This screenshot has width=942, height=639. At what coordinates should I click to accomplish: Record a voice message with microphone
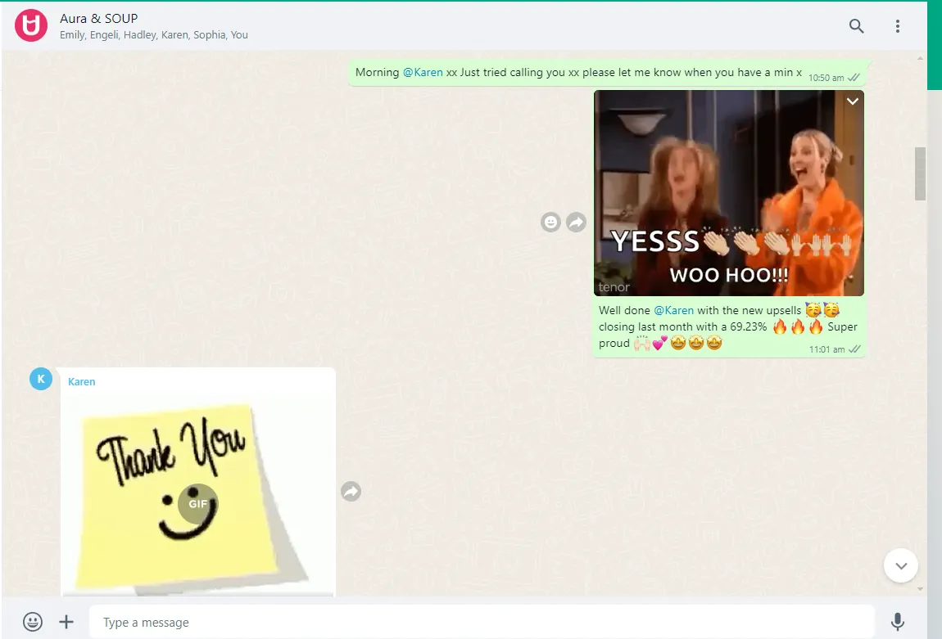point(898,622)
